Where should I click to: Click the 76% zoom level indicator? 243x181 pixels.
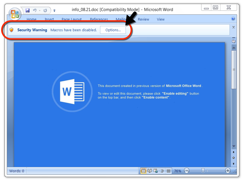178,171
